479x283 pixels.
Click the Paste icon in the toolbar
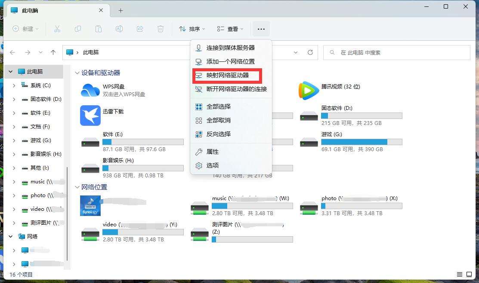tap(98, 29)
